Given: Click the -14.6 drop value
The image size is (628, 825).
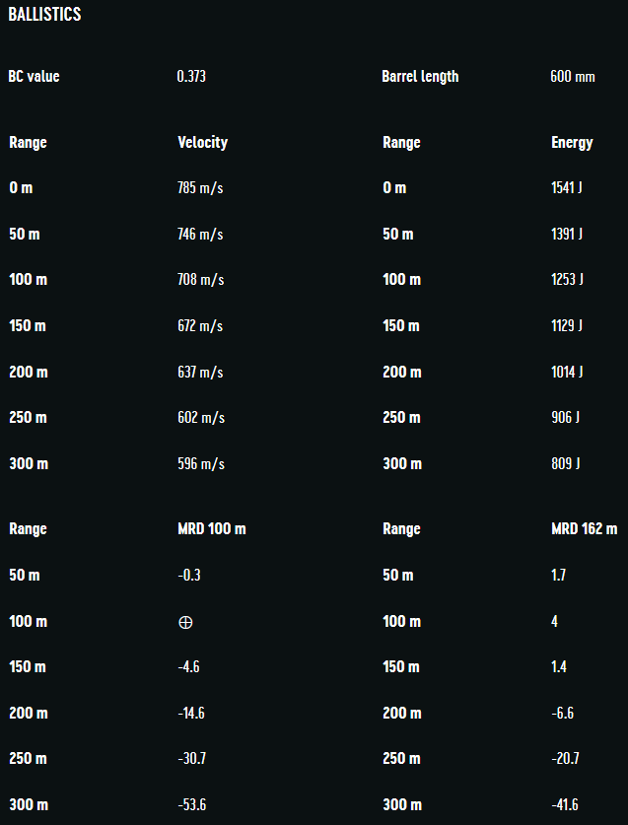Looking at the screenshot, I should click(191, 713).
